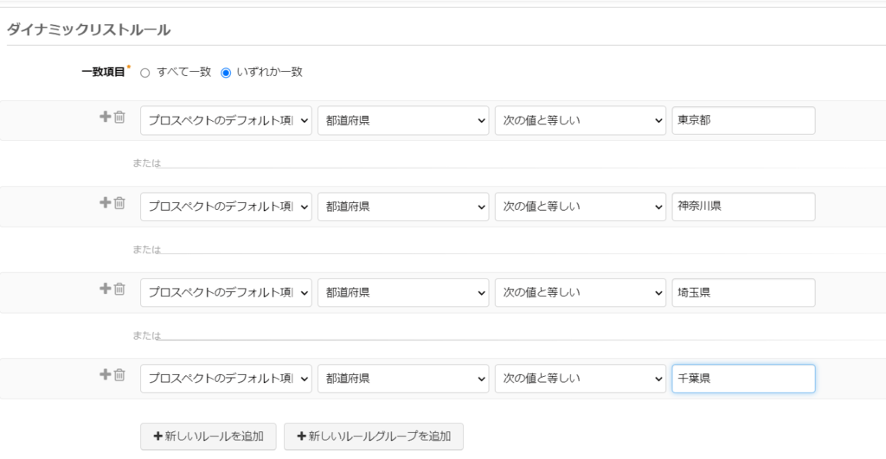Expand the 都道府県 dropdown in the 千葉県 row

tap(403, 379)
